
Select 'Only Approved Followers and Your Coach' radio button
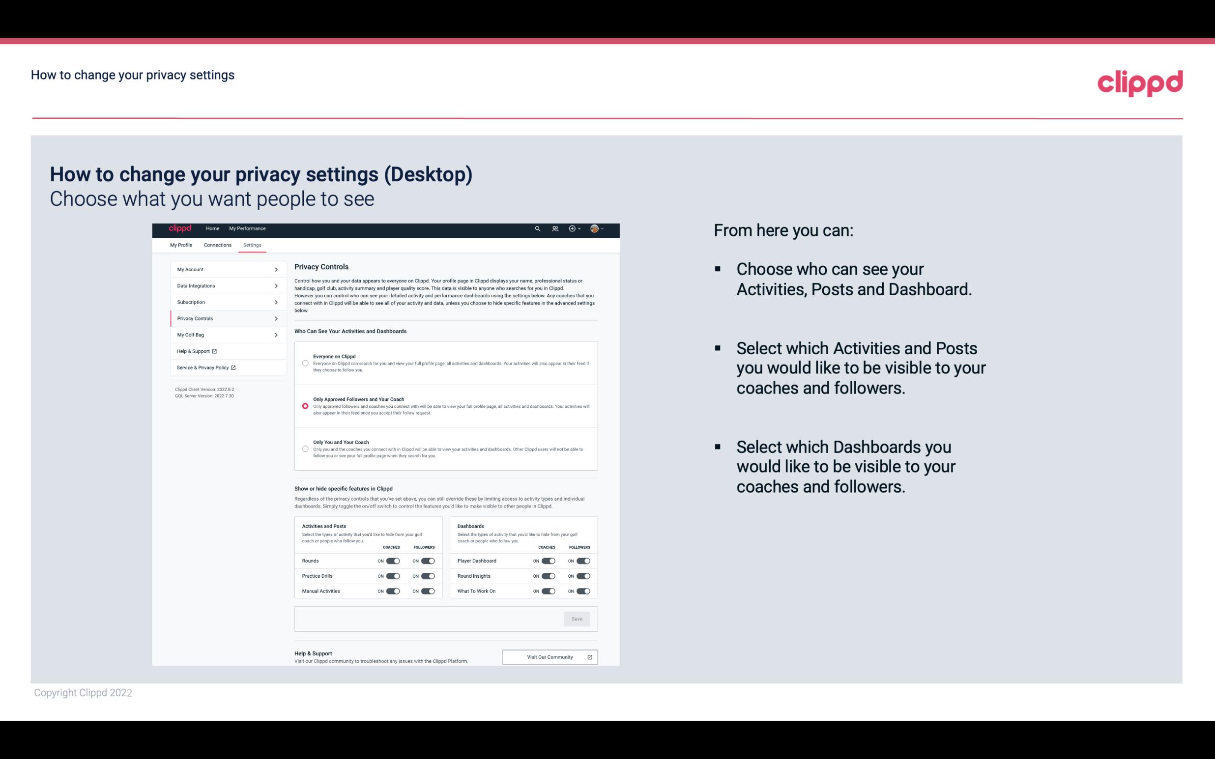(x=304, y=406)
